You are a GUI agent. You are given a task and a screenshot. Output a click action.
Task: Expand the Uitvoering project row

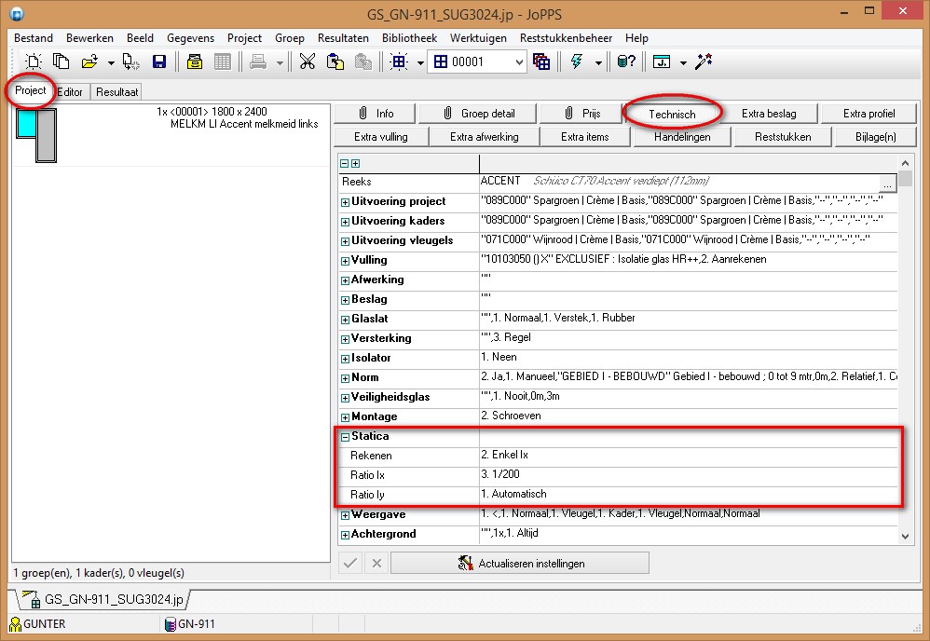tap(345, 202)
